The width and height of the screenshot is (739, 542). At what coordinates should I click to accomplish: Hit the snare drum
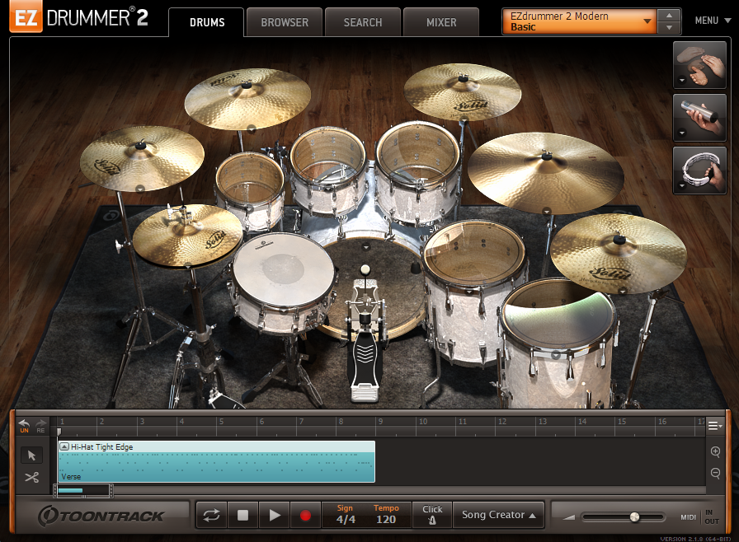tap(283, 270)
